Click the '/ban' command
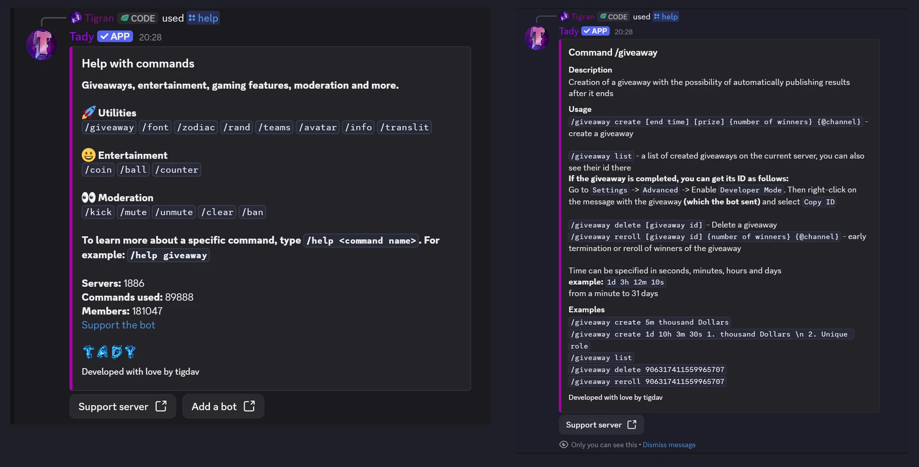 253,212
